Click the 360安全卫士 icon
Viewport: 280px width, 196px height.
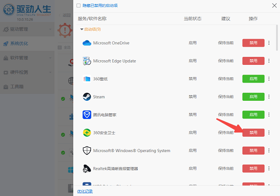(87, 133)
